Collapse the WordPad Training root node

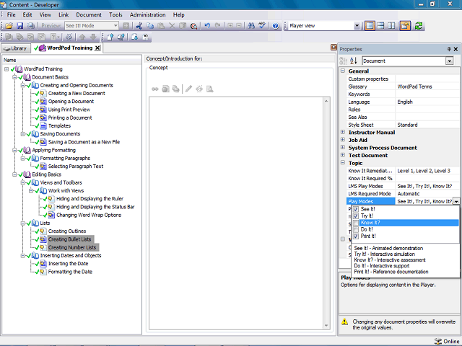[x=6, y=69]
